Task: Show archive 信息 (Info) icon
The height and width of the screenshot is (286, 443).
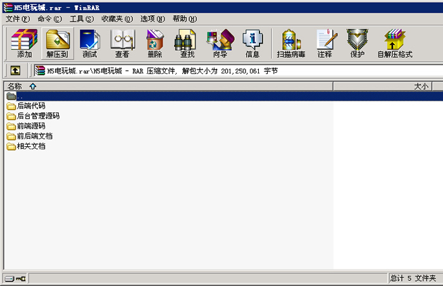Action: (x=253, y=43)
